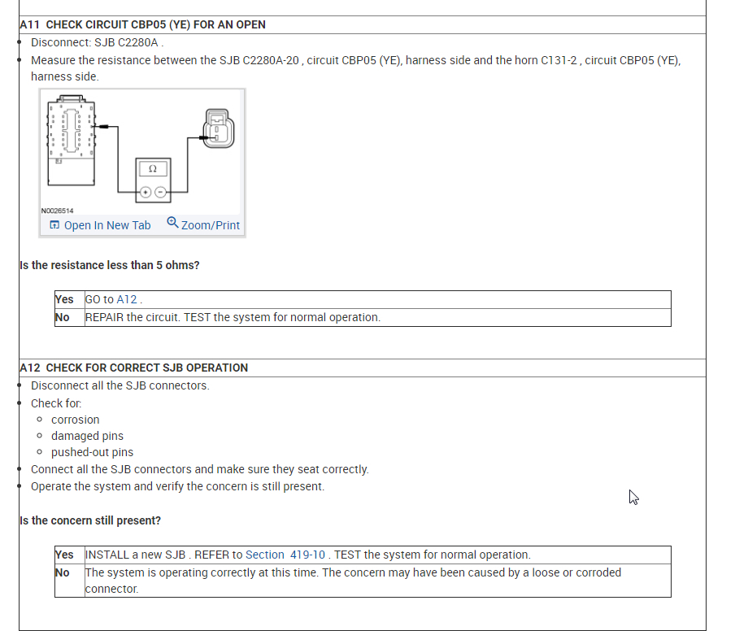Click the N0026514 diagram label

coord(56,211)
